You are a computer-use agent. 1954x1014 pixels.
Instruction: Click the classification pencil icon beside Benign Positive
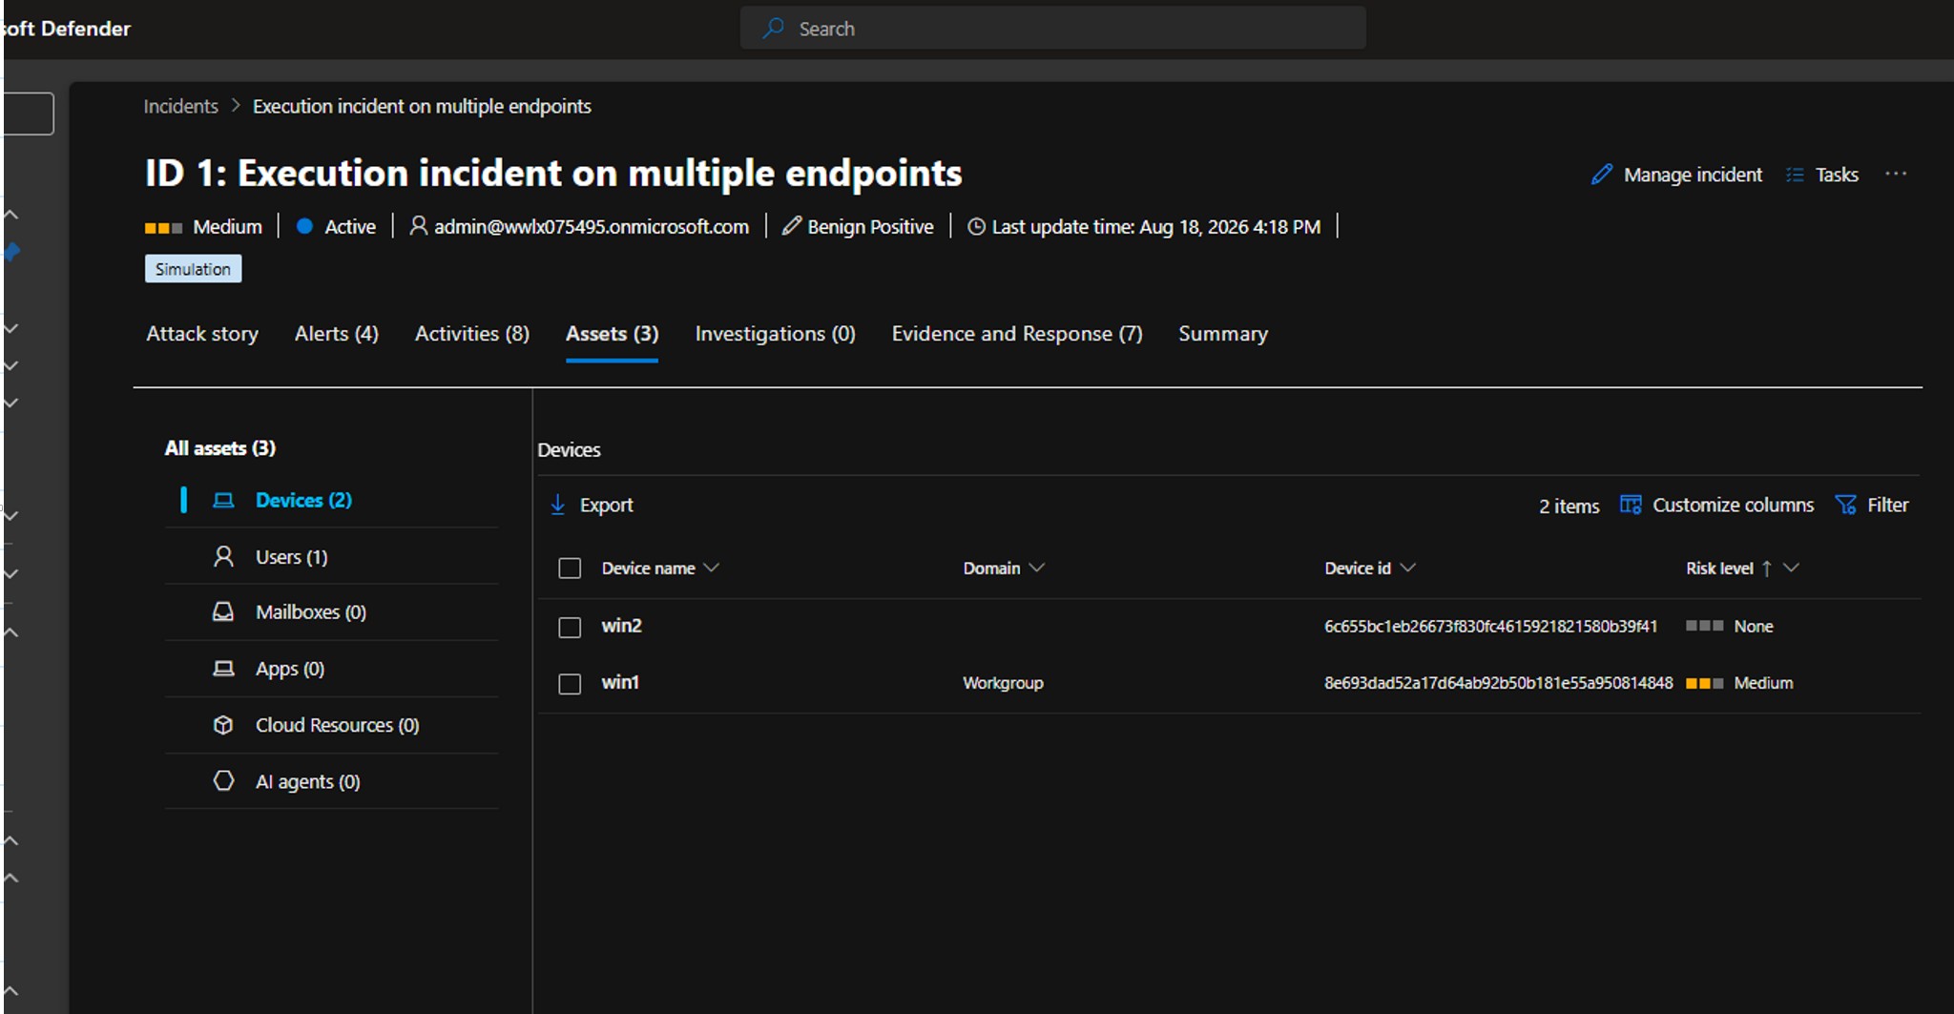(791, 226)
